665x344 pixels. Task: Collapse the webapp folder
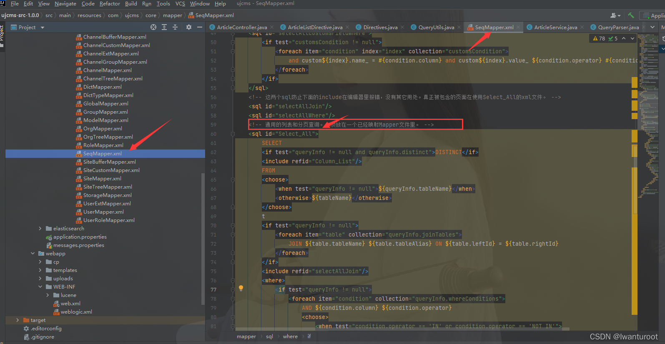[33, 254]
